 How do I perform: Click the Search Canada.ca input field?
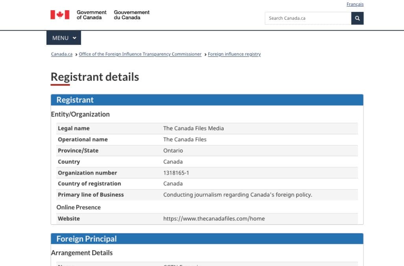[308, 18]
